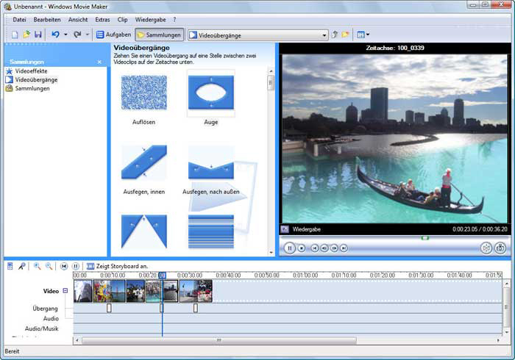Take a picture from preview
Viewport: 515px width, 360px height.
(500, 248)
